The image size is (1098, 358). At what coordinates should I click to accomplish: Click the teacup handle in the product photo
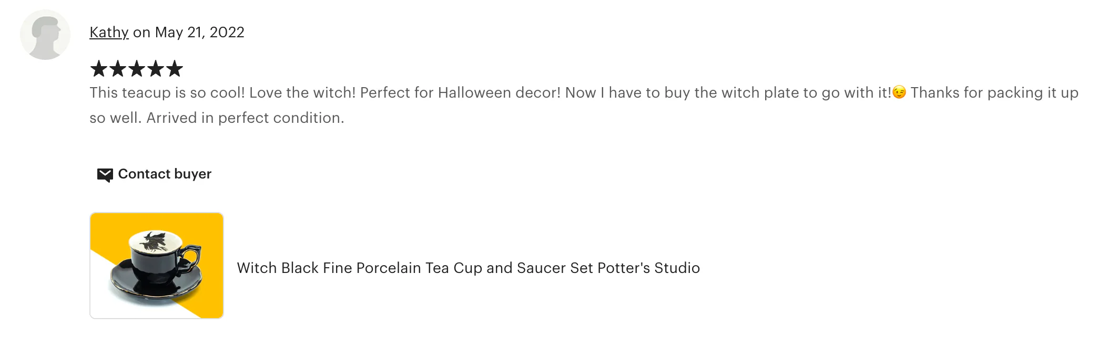190,257
